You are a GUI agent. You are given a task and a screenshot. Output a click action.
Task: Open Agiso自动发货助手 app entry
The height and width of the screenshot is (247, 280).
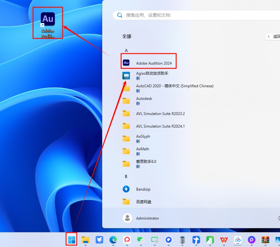pyautogui.click(x=152, y=76)
